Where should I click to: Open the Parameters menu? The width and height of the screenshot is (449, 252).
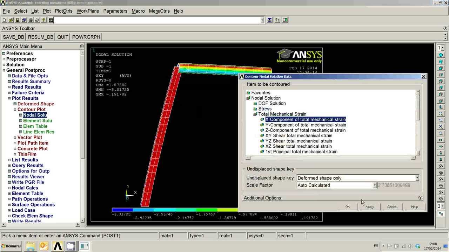click(115, 11)
